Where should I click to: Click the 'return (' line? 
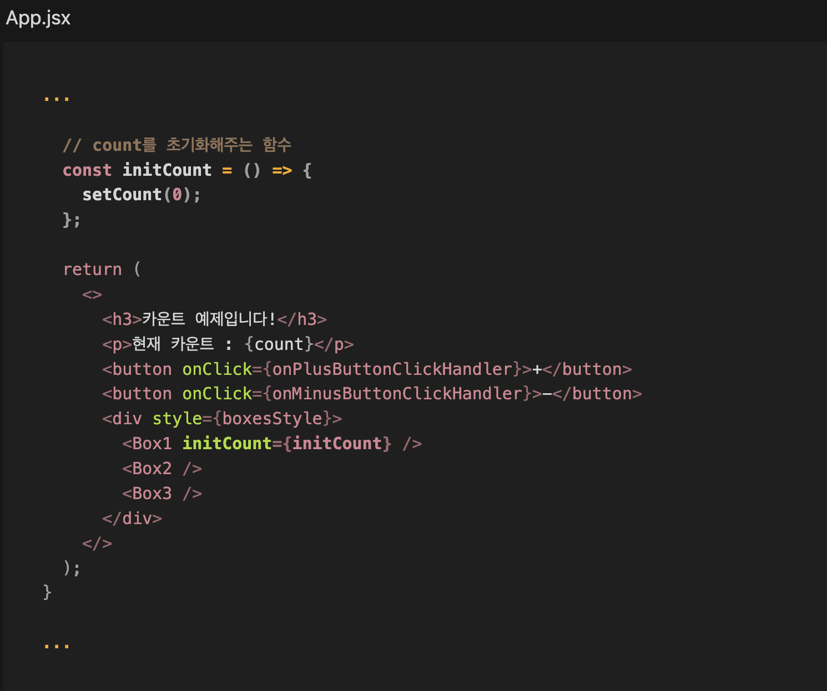(x=102, y=270)
